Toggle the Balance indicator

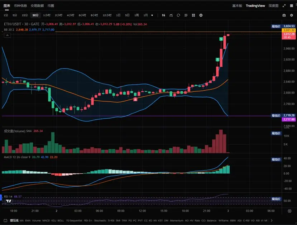click(212, 220)
